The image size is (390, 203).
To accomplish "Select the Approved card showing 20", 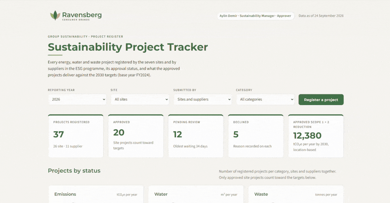I will [x=136, y=136].
